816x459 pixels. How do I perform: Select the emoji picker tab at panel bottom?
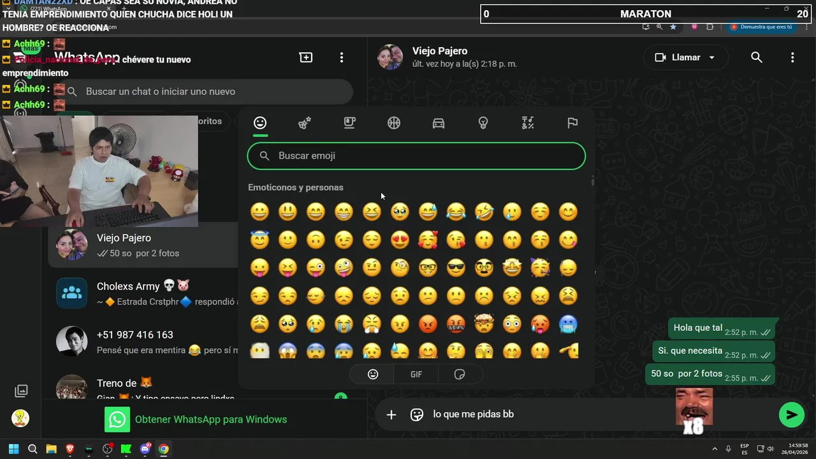(373, 374)
